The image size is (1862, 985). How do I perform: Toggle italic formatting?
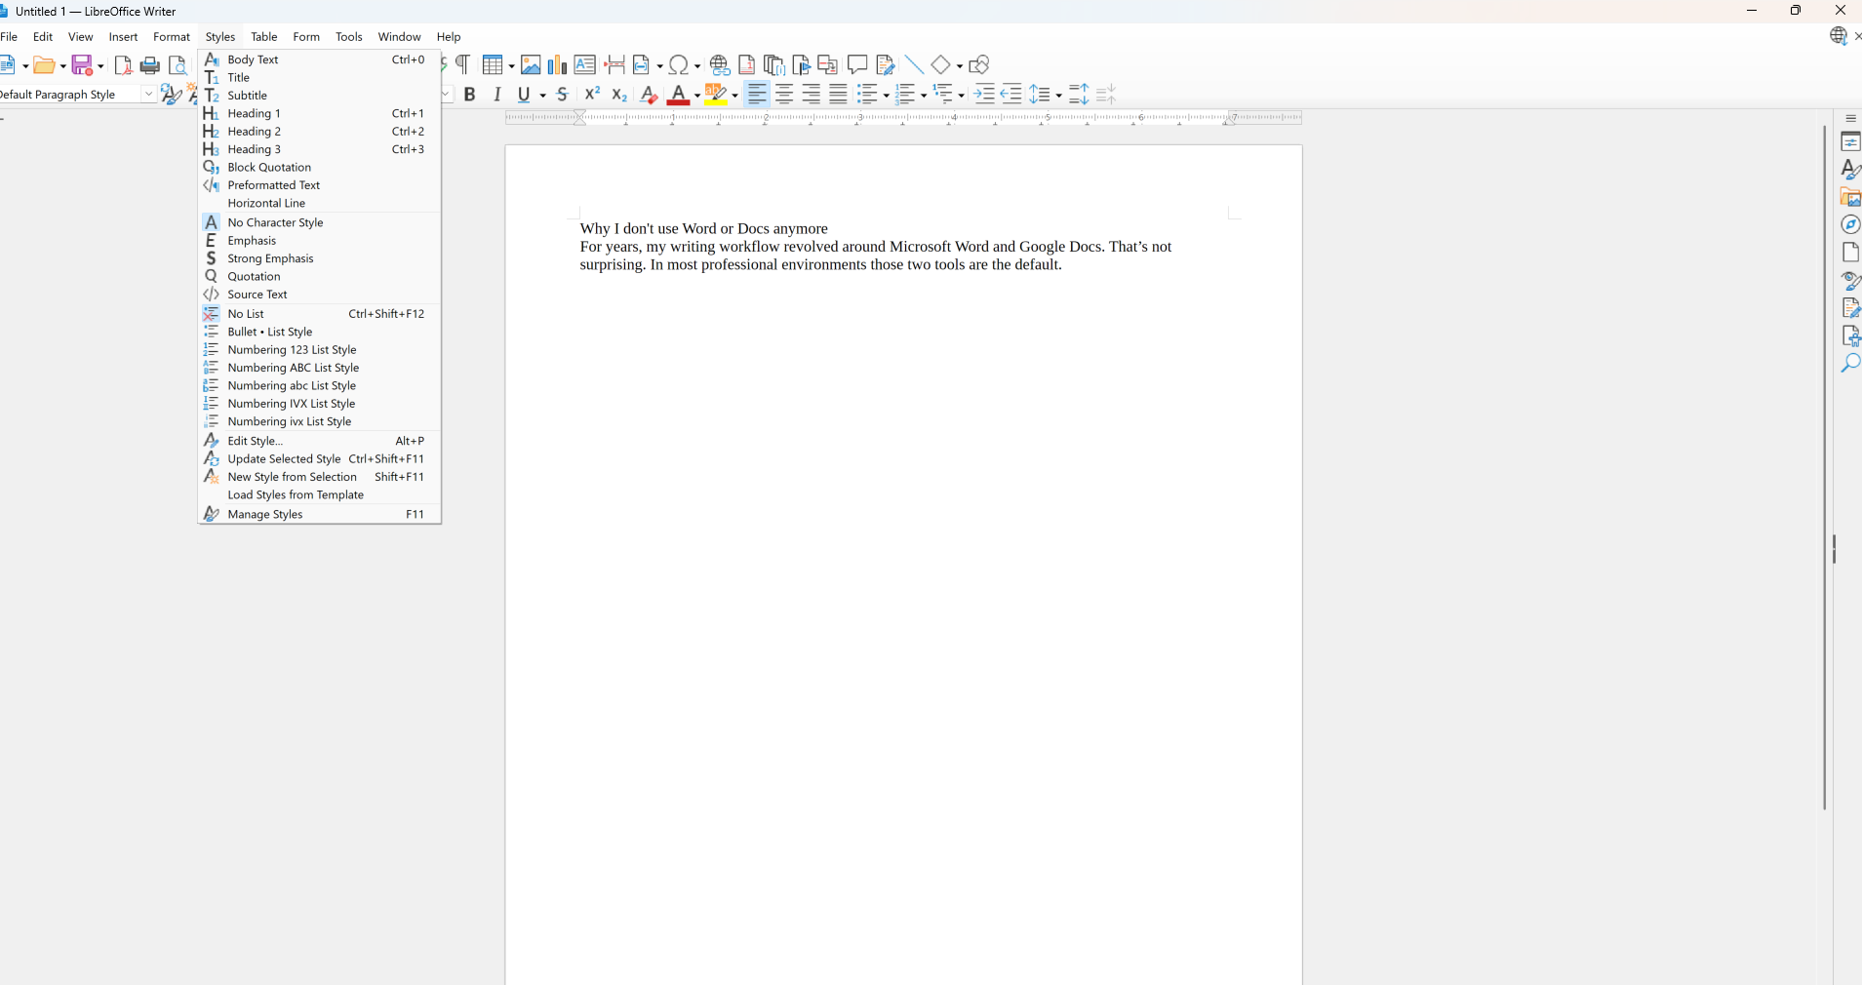point(497,94)
